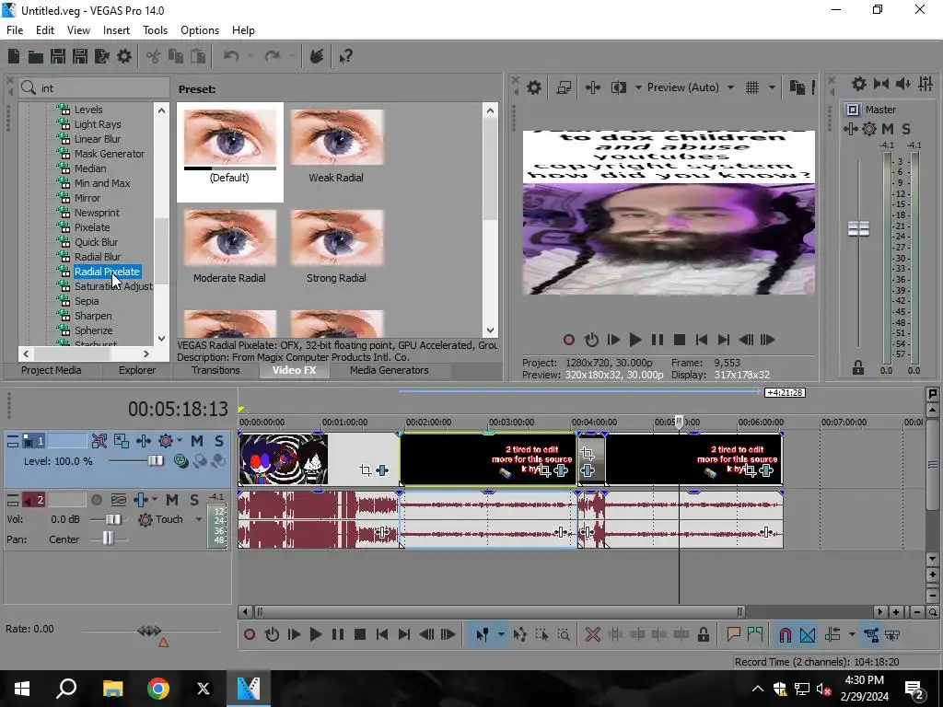The image size is (943, 707).
Task: Select Moderate Radial preset
Action: (229, 247)
